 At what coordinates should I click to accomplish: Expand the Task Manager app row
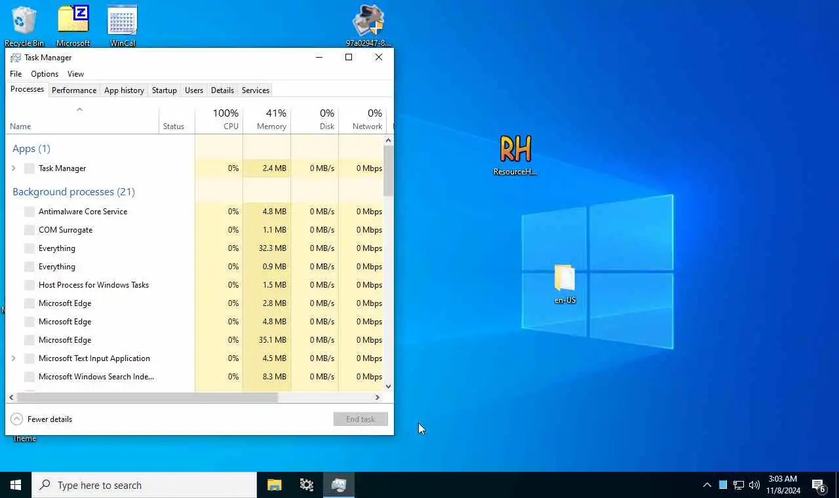(x=13, y=168)
